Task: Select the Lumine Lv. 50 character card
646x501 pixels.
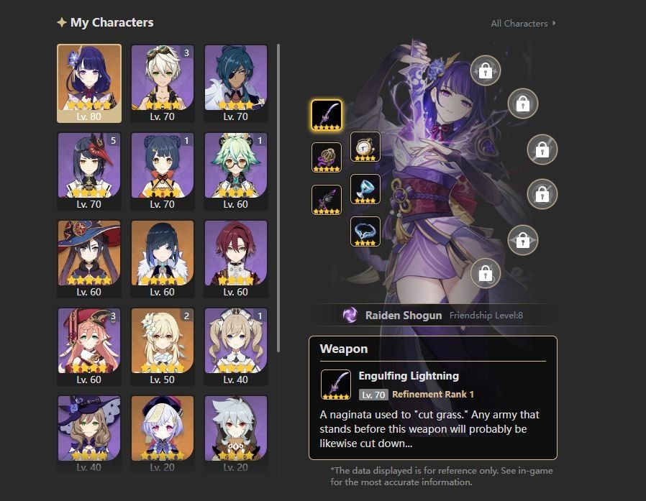Action: (163, 346)
